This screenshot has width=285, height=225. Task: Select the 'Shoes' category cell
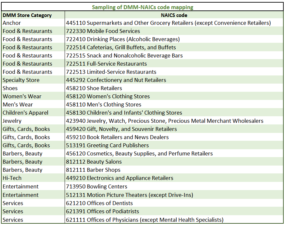pyautogui.click(x=10, y=88)
